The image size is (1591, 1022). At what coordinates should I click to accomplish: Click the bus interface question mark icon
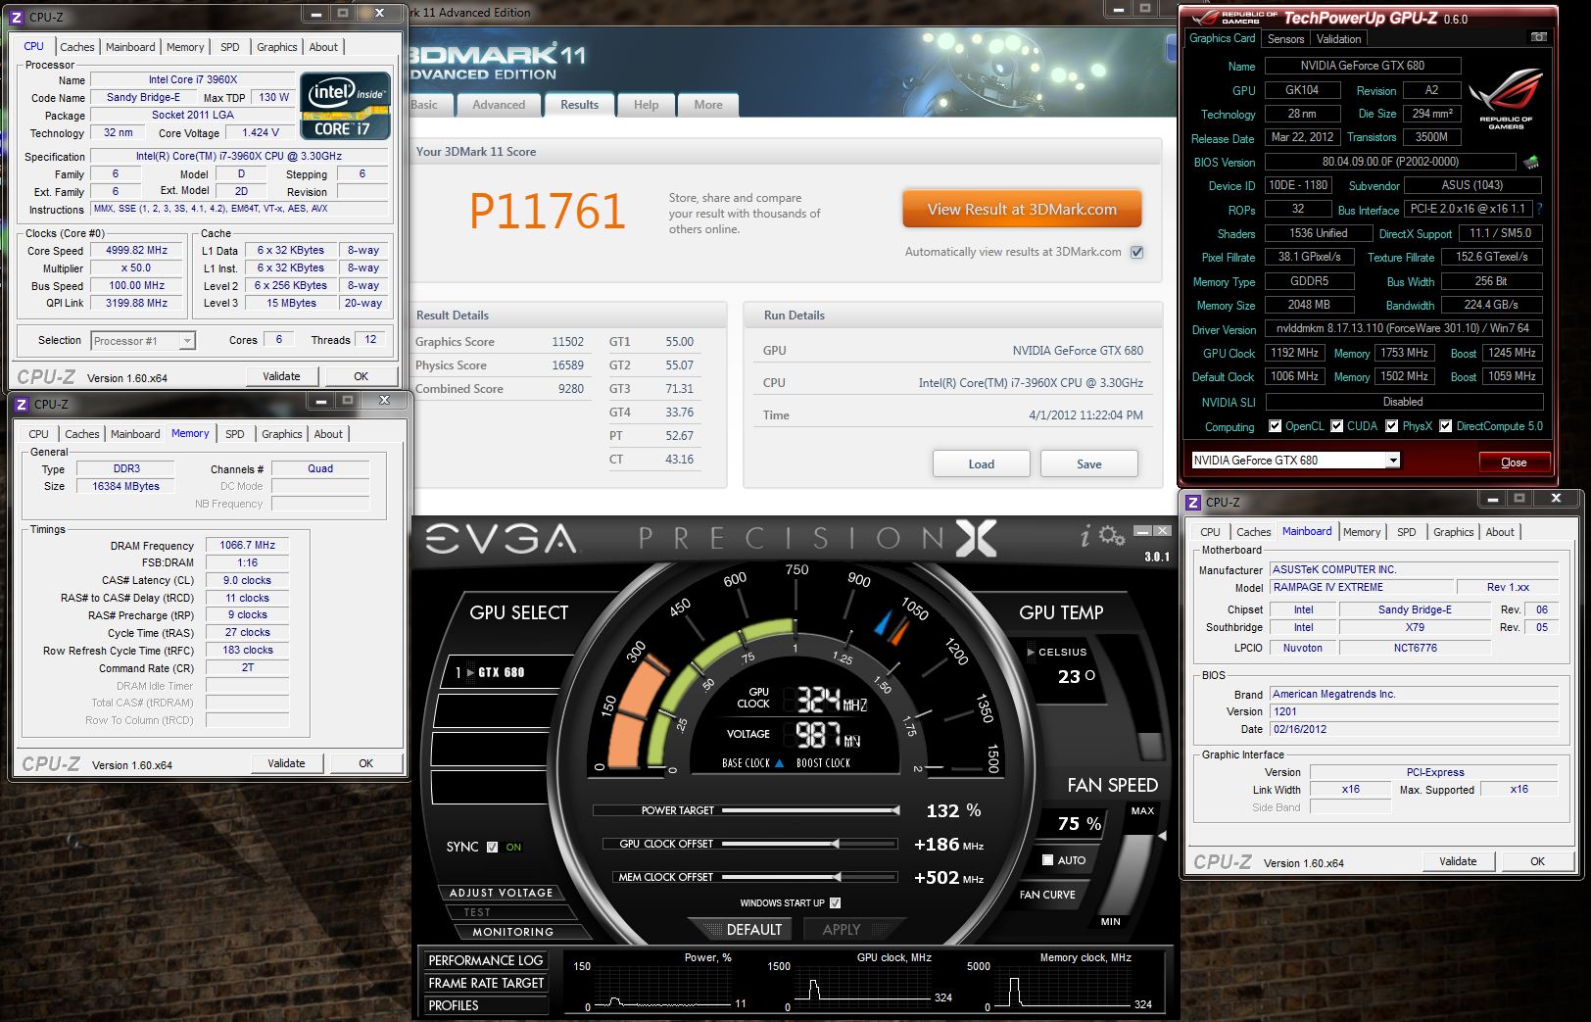pyautogui.click(x=1539, y=209)
